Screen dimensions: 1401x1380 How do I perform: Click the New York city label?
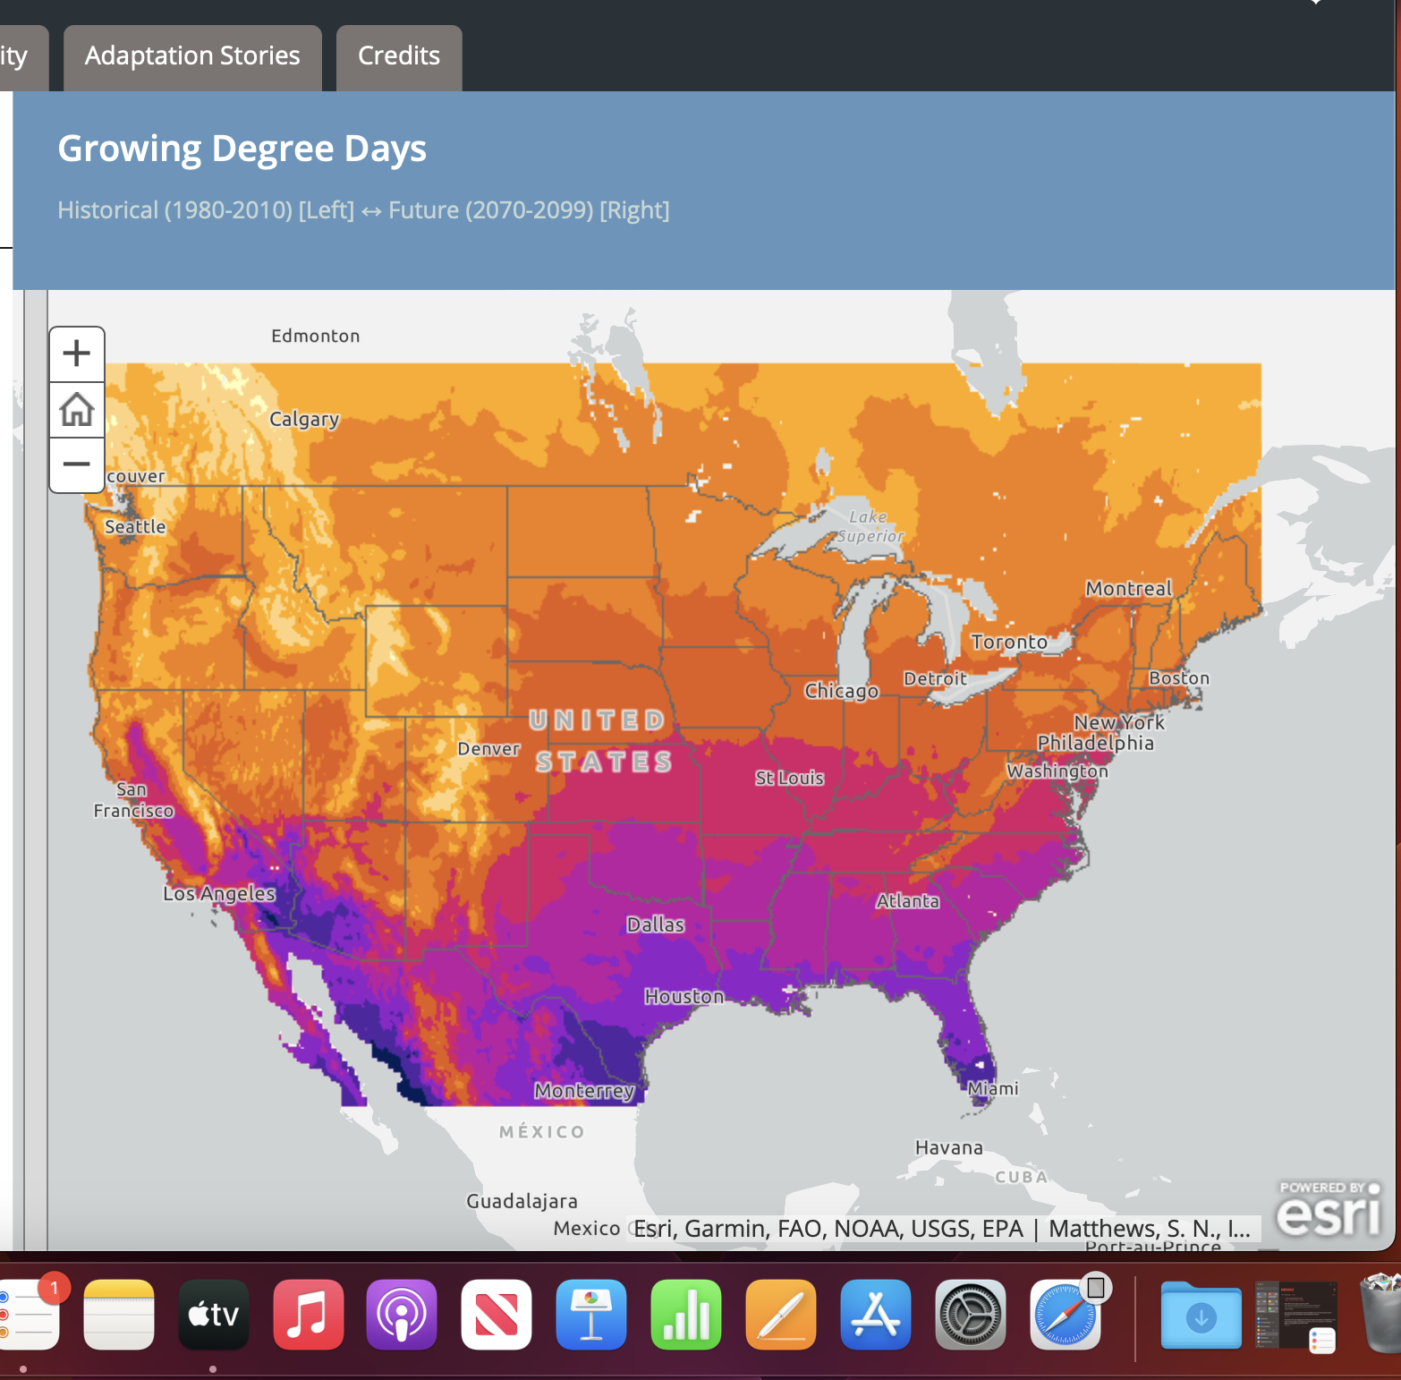[1119, 722]
